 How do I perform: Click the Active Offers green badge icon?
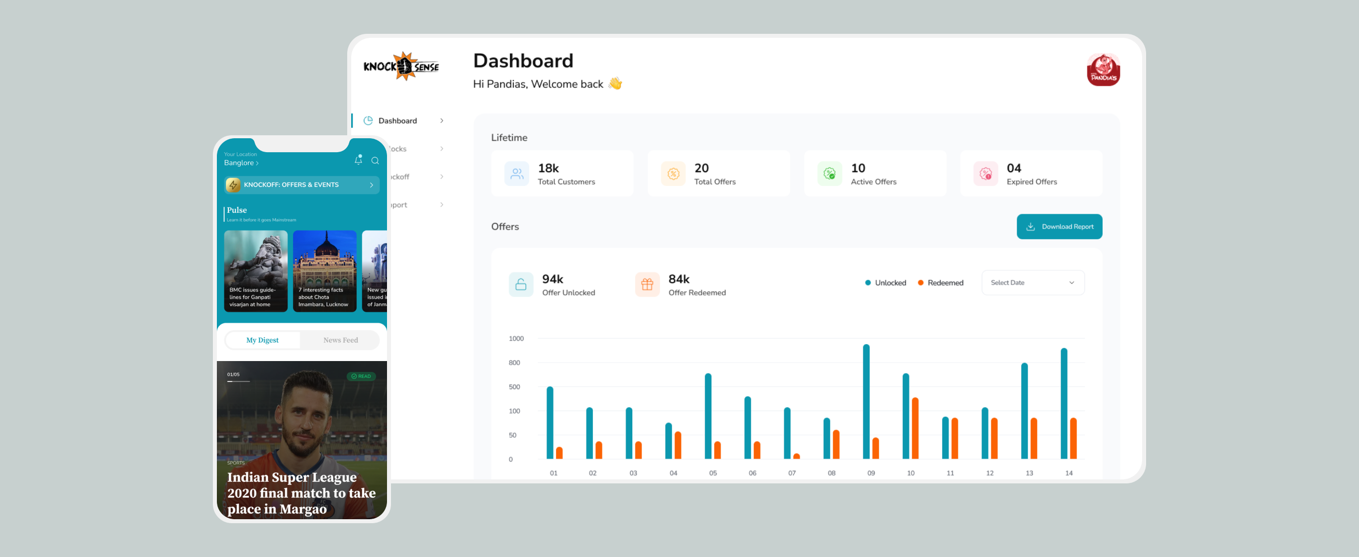(x=829, y=173)
